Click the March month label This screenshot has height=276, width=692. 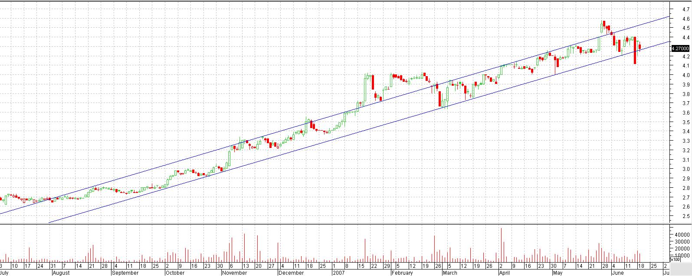[450, 273]
